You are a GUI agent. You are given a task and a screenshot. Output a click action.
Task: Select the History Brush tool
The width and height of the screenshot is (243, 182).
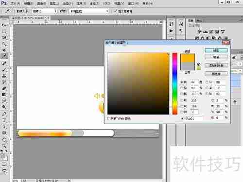click(4, 82)
